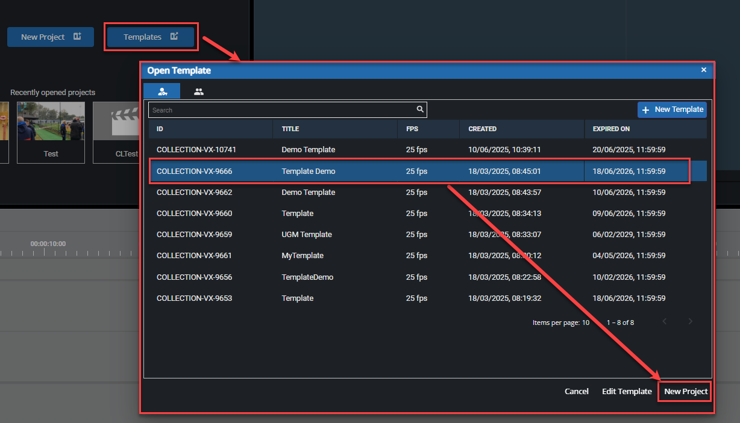Image resolution: width=740 pixels, height=423 pixels.
Task: Sort by the EXPIRED ON column header
Action: click(611, 129)
